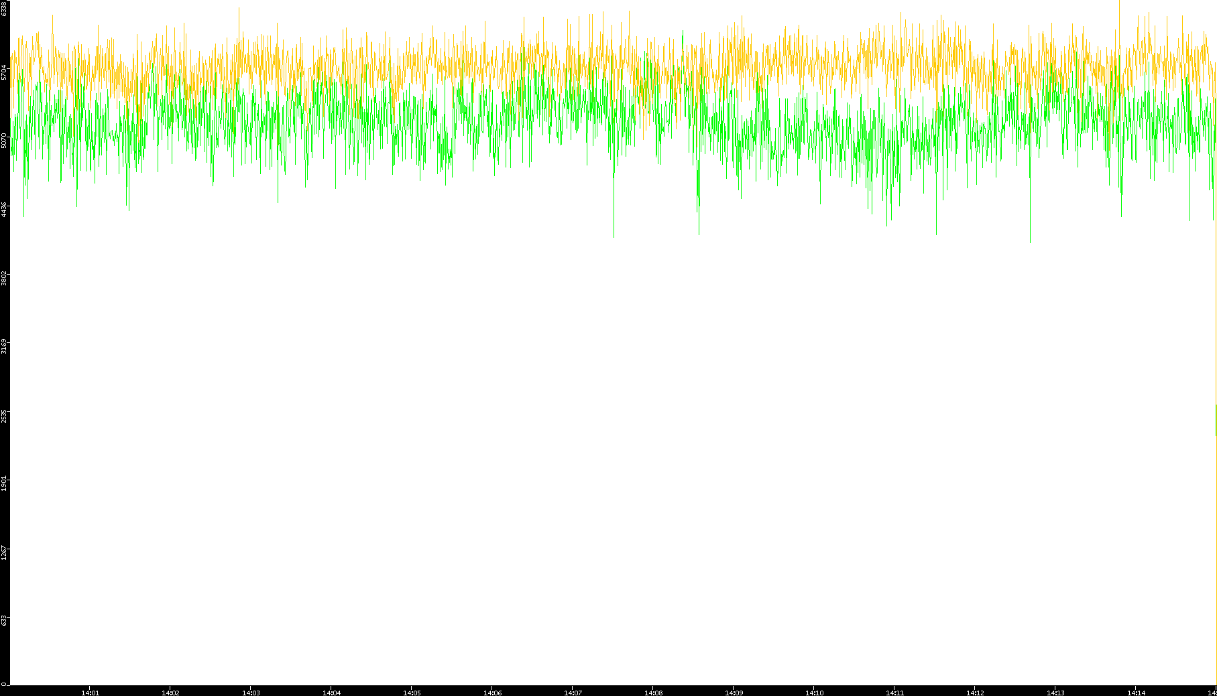1217x696 pixels.
Task: Click the 14:07 time label
Action: [x=573, y=693]
